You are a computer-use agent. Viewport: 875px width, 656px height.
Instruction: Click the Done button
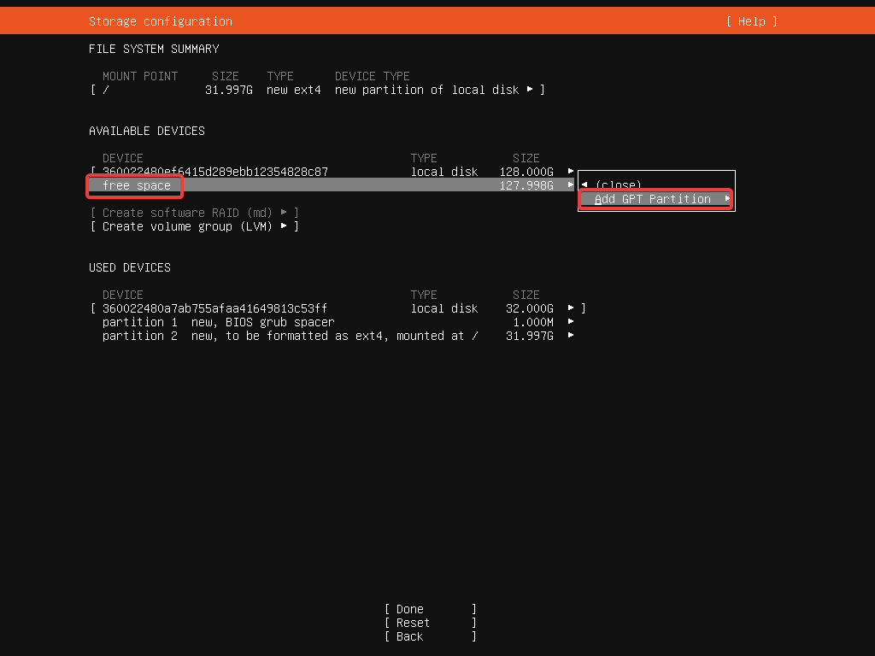click(x=408, y=608)
